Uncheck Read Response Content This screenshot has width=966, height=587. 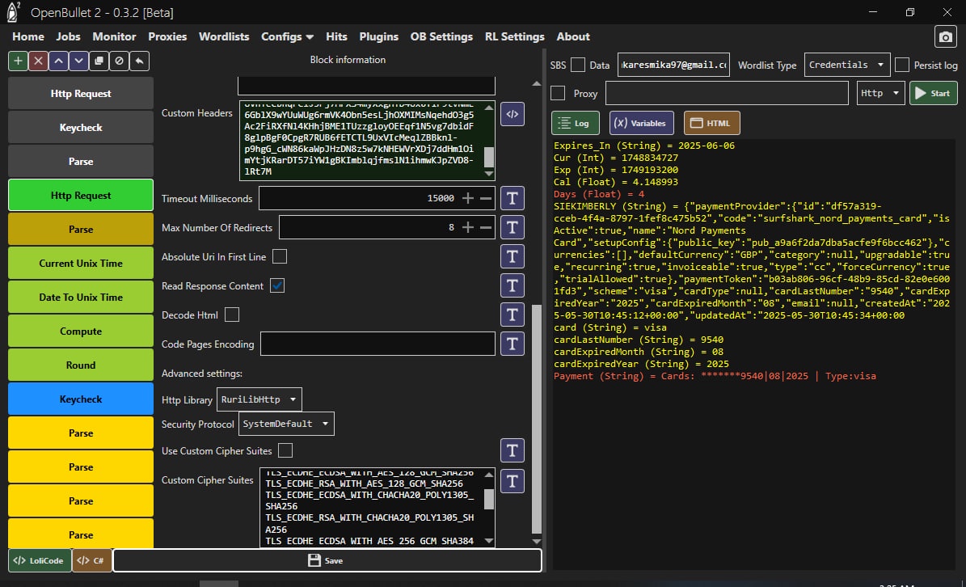click(x=277, y=285)
